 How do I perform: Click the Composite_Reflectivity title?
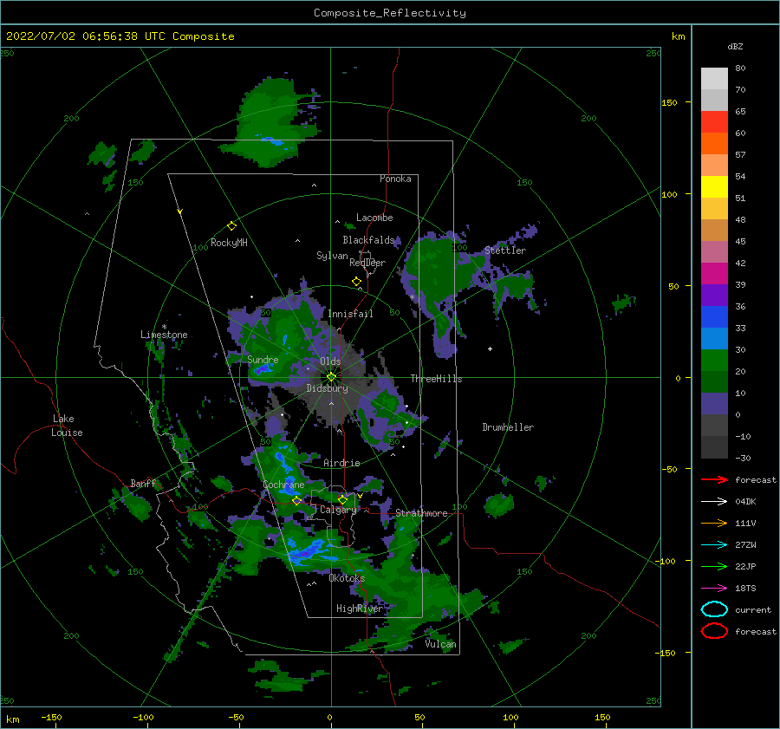coord(389,13)
